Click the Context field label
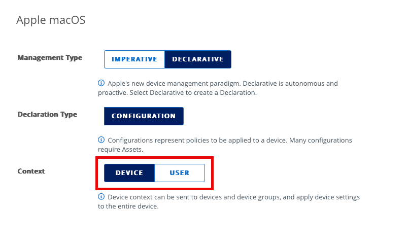408x243 pixels. (x=31, y=171)
